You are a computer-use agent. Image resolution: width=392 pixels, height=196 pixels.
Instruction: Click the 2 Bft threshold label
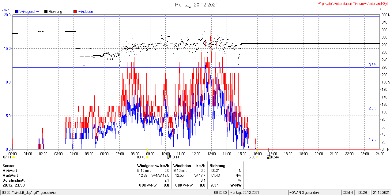click(372, 108)
